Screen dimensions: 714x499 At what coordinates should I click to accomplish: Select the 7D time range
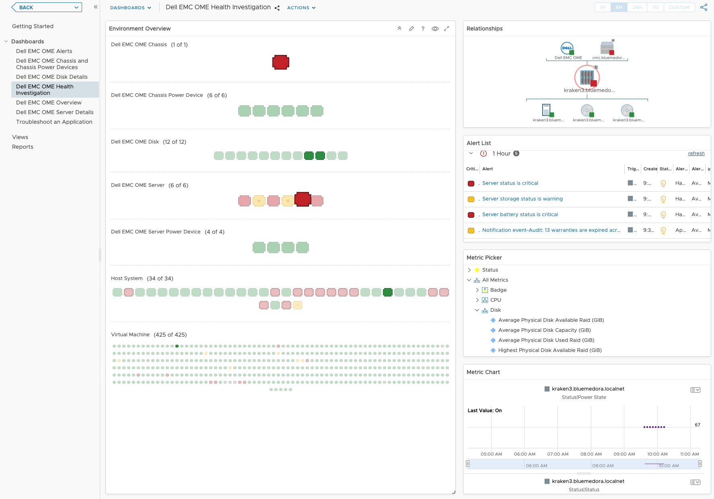point(655,7)
